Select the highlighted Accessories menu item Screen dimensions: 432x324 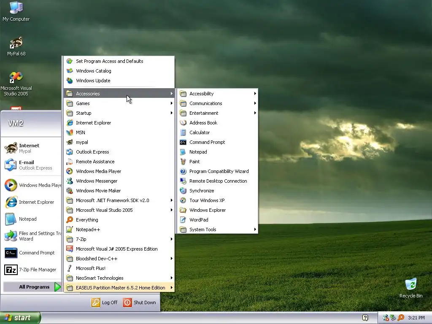pyautogui.click(x=119, y=94)
